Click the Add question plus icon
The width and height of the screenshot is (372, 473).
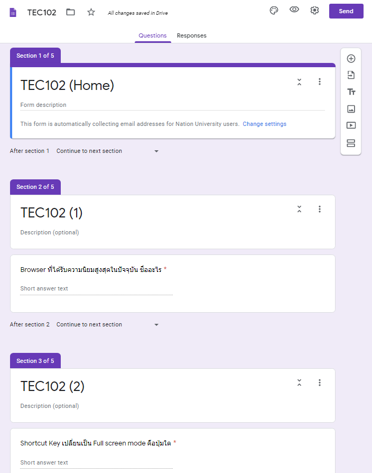click(x=351, y=59)
